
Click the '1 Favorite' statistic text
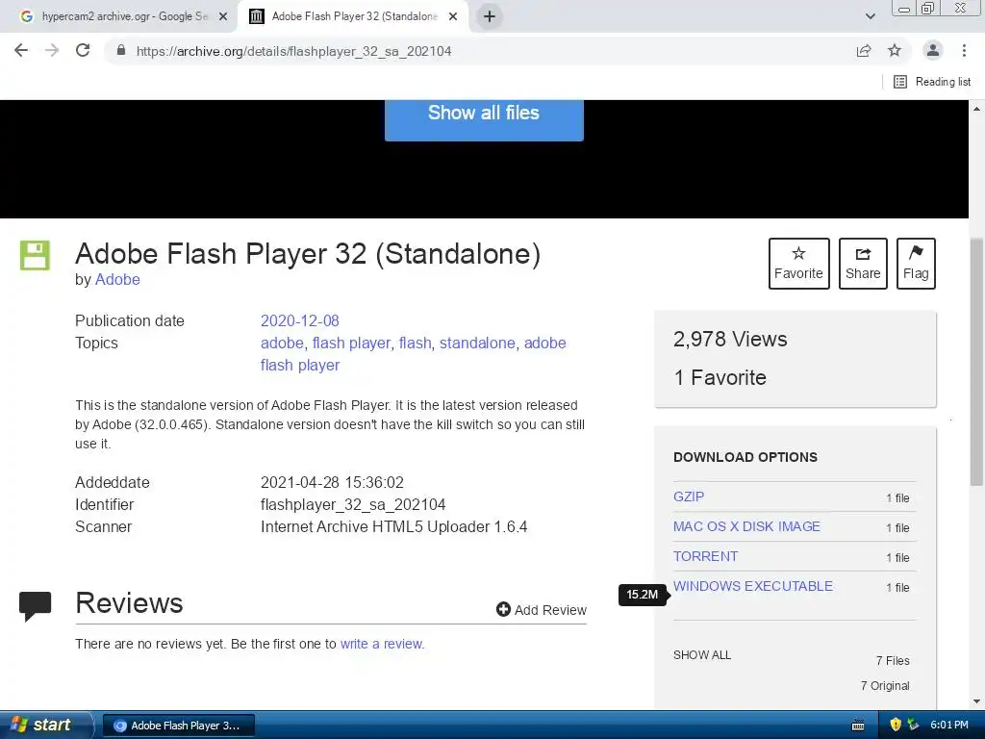tap(720, 377)
